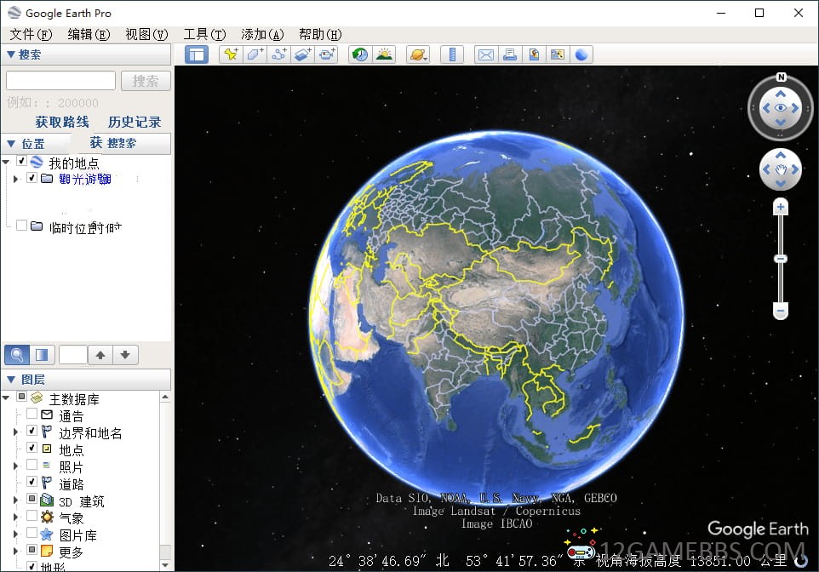Open the historical imagery clock tool

pos(360,54)
